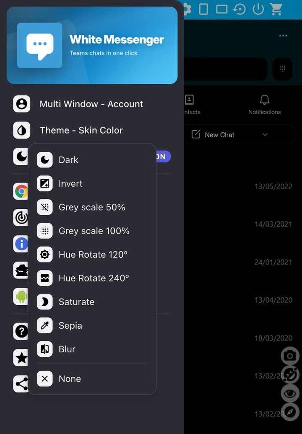Open the shopping cart icon
302x434 pixels.
click(276, 9)
